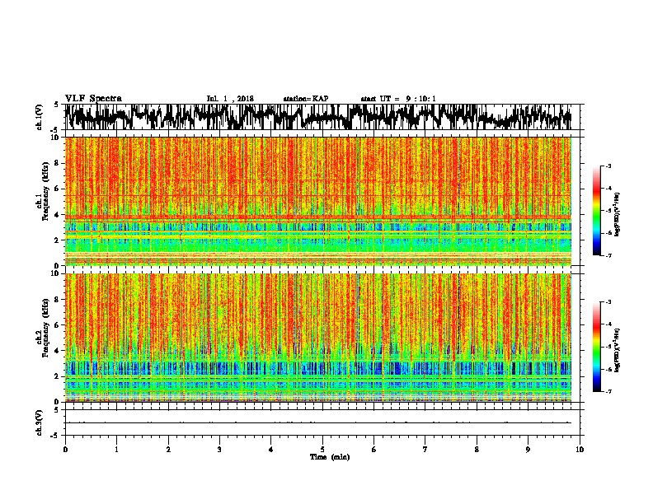Click the ch.1 voltage waveform trace
Screen dimensions: 653x504
point(317,117)
